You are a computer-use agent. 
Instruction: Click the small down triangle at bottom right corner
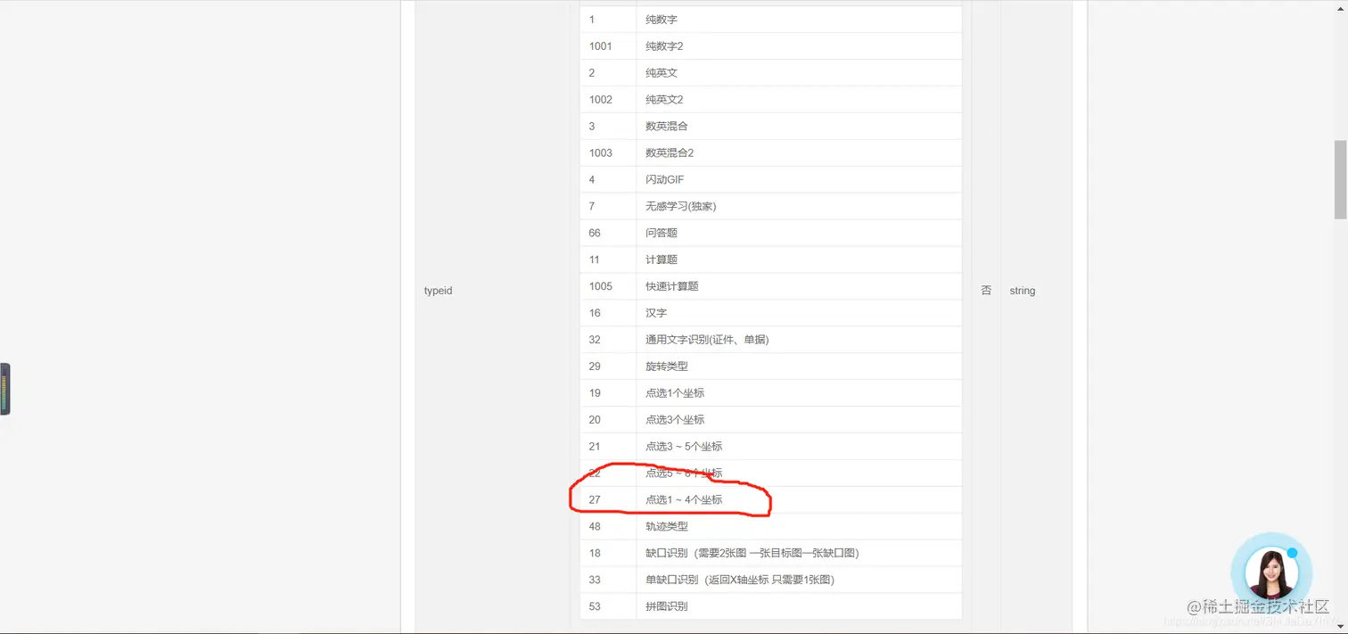(1342, 628)
